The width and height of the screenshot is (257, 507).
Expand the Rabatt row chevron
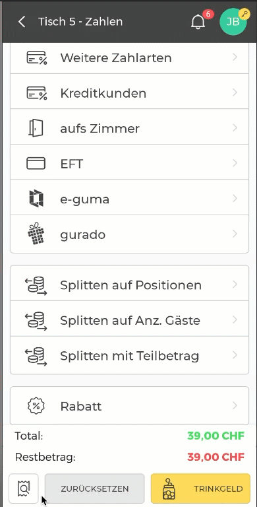point(235,405)
